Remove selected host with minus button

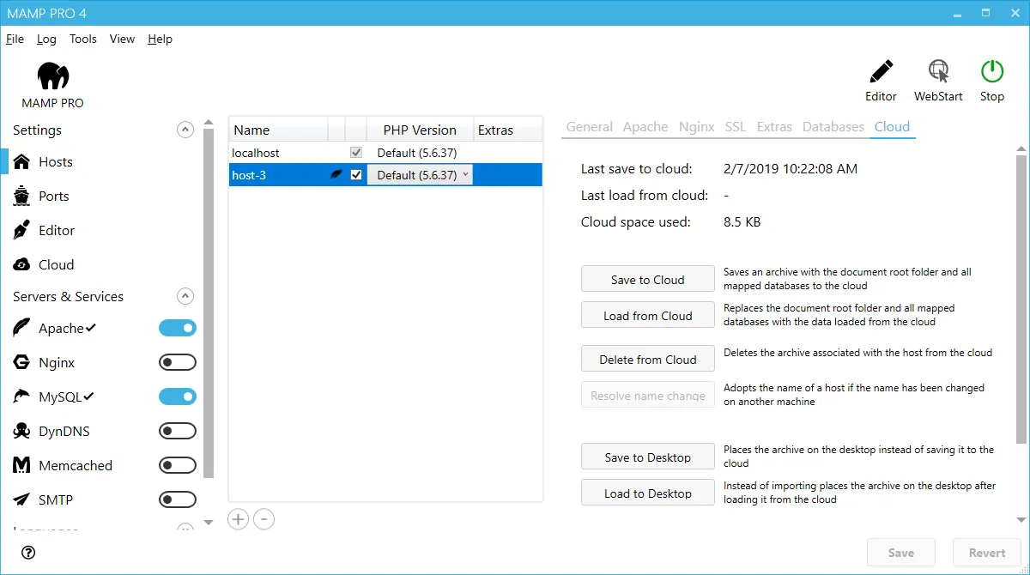point(264,518)
